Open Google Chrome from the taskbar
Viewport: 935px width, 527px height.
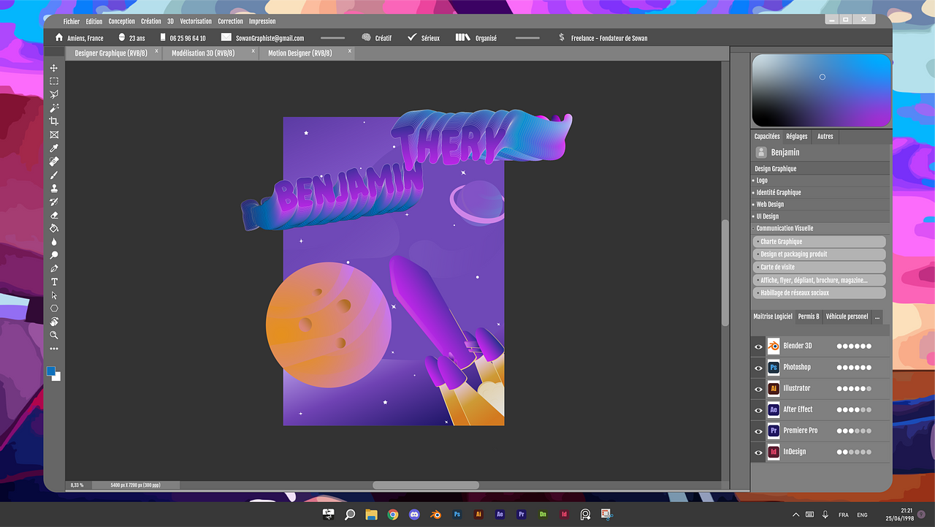pyautogui.click(x=393, y=515)
